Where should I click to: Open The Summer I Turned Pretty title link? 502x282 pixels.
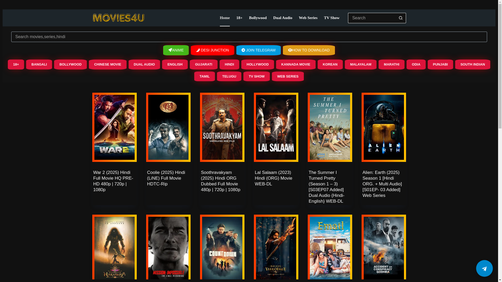click(327, 187)
